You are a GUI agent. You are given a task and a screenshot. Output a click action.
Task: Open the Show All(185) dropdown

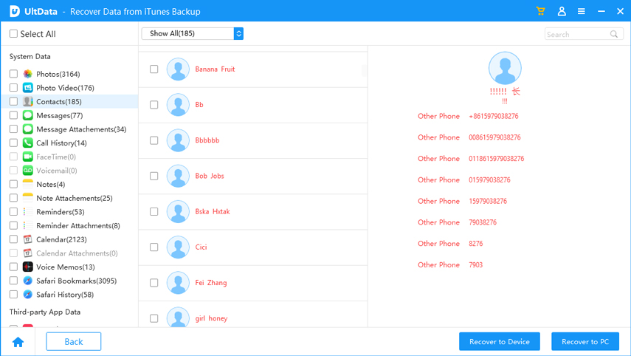click(x=192, y=34)
